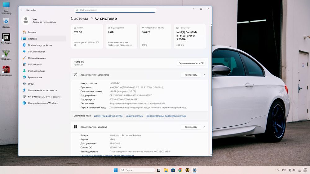Click the back arrow in Настройки

pyautogui.click(x=22, y=10)
